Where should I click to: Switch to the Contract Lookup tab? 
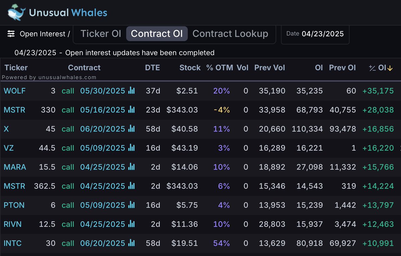click(x=230, y=34)
